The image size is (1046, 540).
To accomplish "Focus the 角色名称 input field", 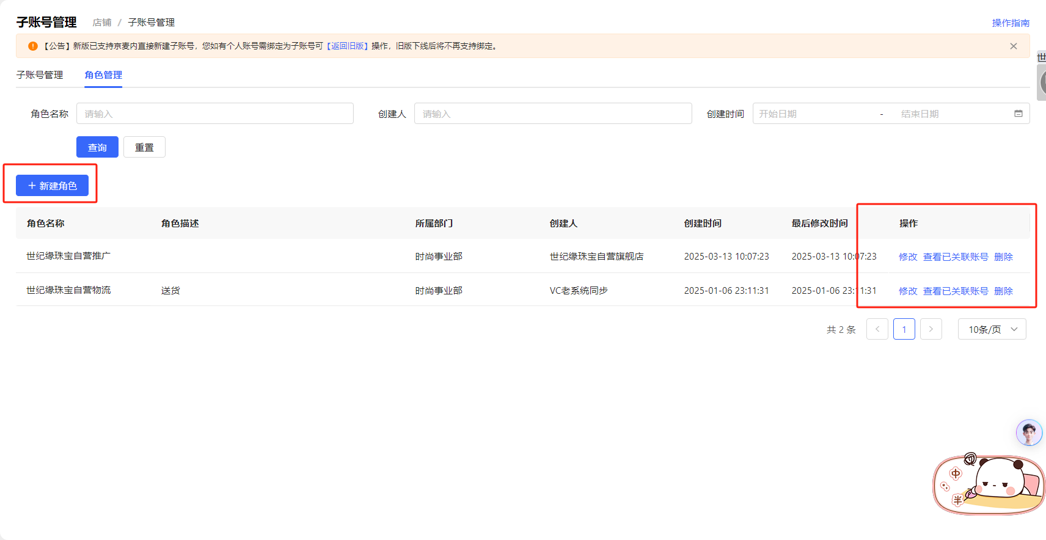I will pyautogui.click(x=215, y=114).
